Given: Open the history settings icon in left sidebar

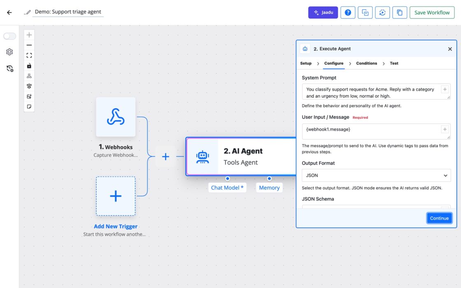Looking at the screenshot, I should tap(10, 68).
